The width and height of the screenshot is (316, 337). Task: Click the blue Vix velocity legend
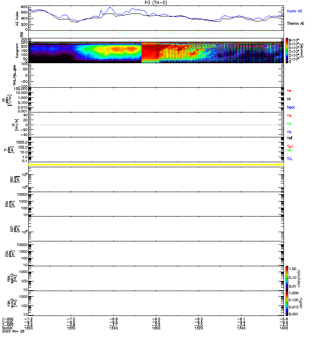point(289,132)
